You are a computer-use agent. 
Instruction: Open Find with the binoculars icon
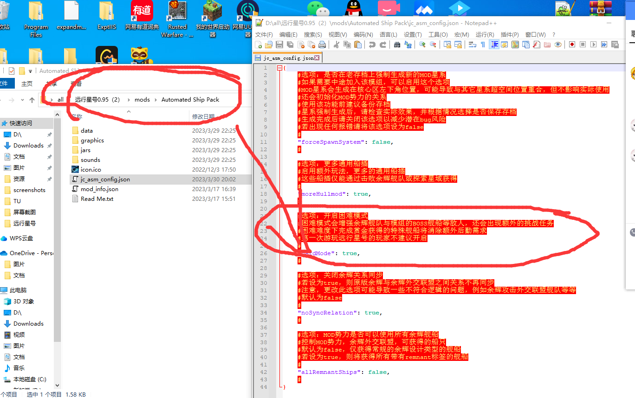397,45
